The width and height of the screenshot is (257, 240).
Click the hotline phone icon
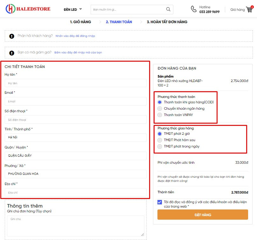[194, 9]
